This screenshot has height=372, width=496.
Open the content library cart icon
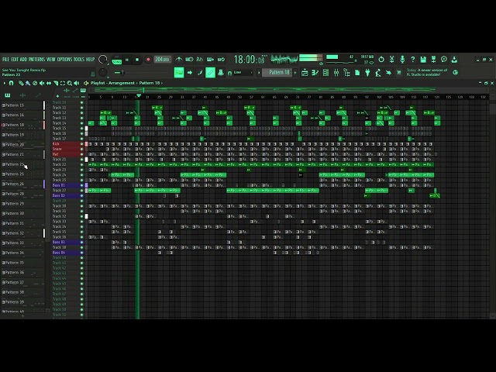click(x=399, y=73)
